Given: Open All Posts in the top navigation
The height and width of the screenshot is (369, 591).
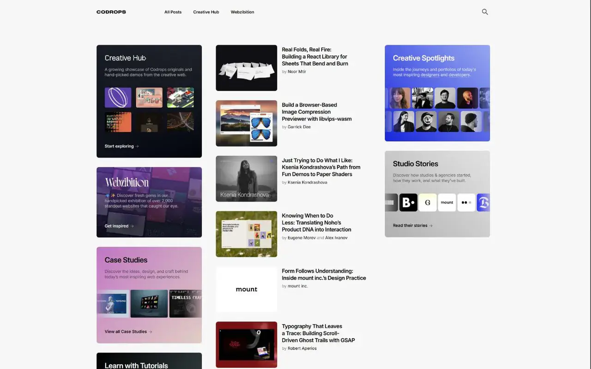Looking at the screenshot, I should point(173,12).
